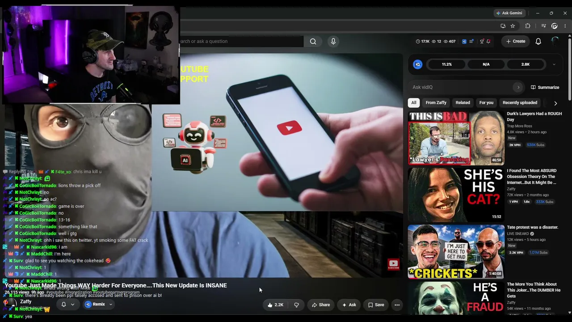Select the For you filter chip
The width and height of the screenshot is (572, 322).
pos(486,103)
